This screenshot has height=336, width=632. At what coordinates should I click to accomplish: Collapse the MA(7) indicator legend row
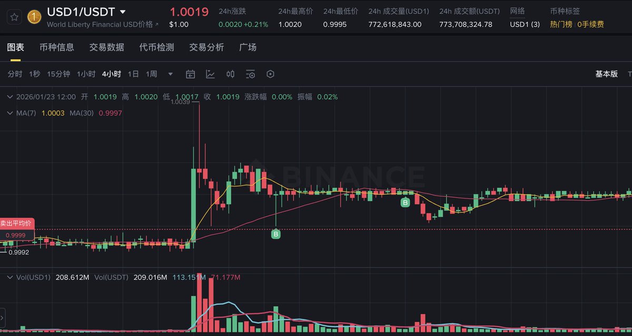[9, 113]
